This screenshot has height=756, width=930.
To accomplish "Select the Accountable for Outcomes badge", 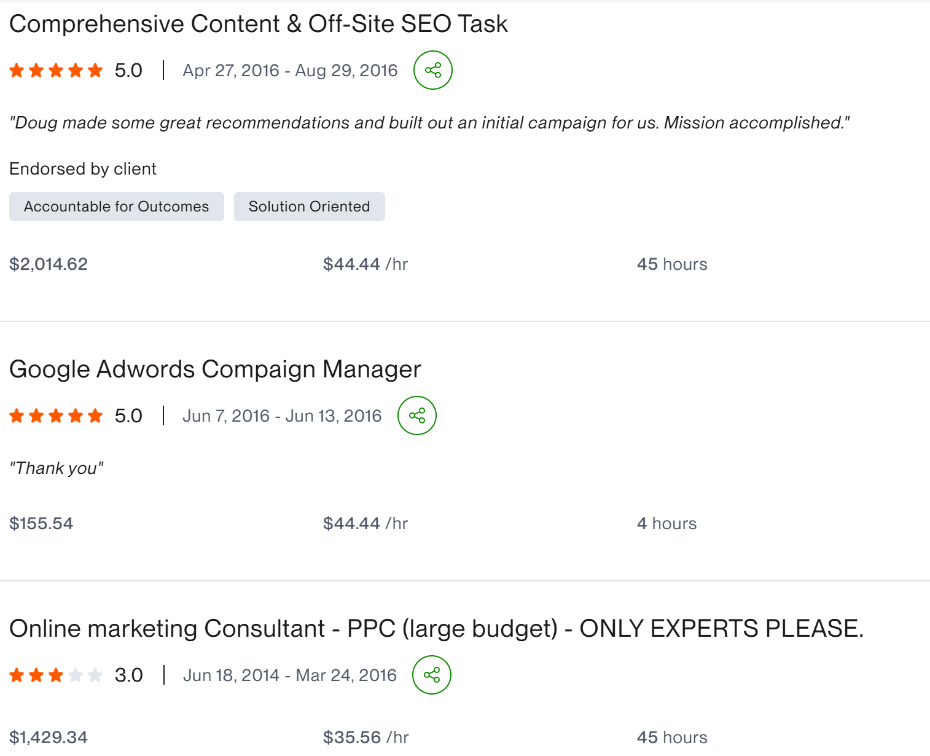I will coord(117,207).
